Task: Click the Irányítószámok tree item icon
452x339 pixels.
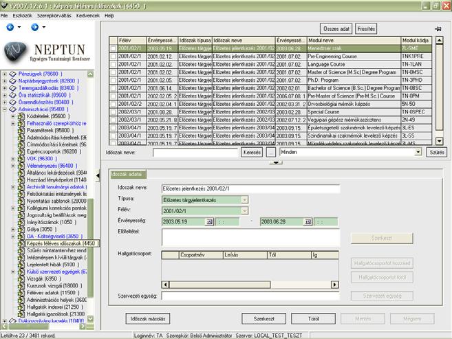Action: tap(21, 222)
